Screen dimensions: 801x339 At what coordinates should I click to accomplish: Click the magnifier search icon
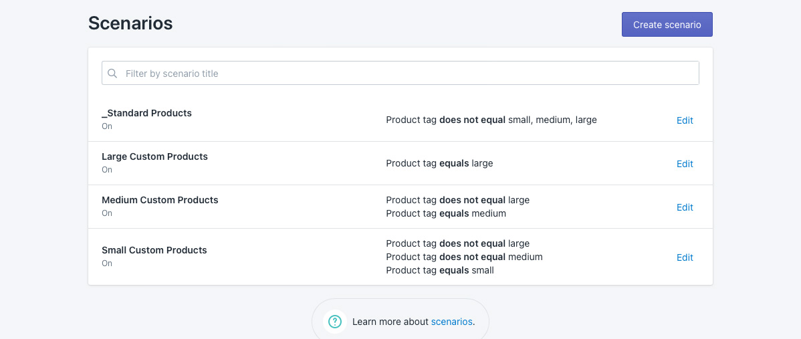pyautogui.click(x=112, y=74)
